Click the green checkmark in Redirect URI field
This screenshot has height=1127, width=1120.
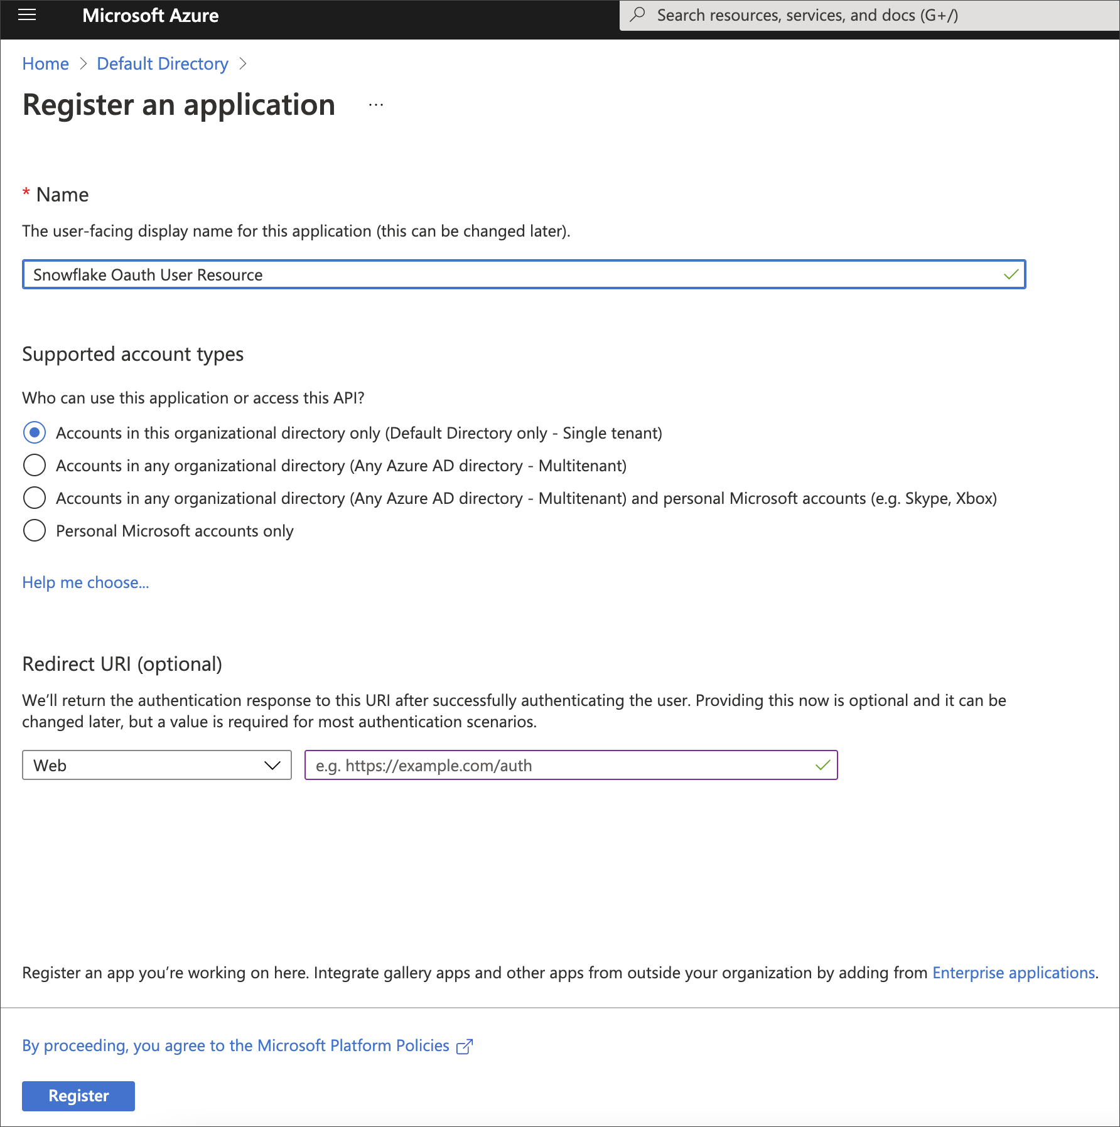pos(821,765)
